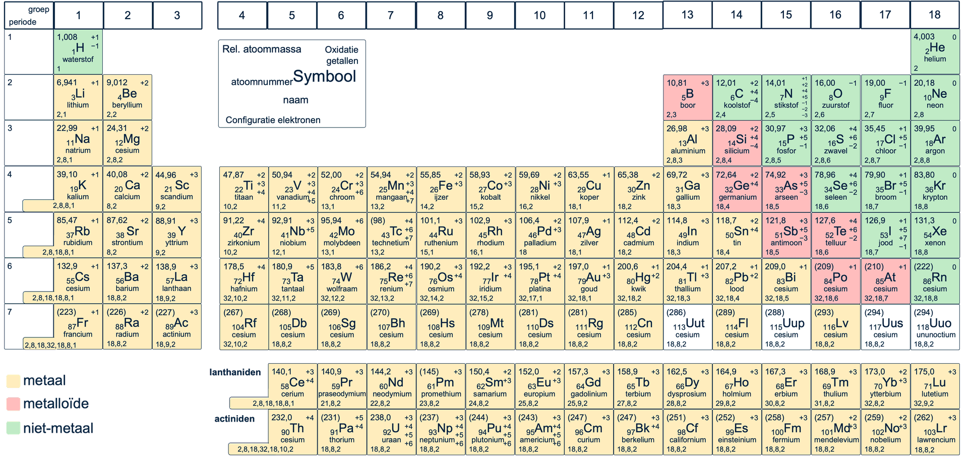Select the koper (Cu) element cell
Image resolution: width=968 pixels, height=459 pixels.
pyautogui.click(x=589, y=189)
